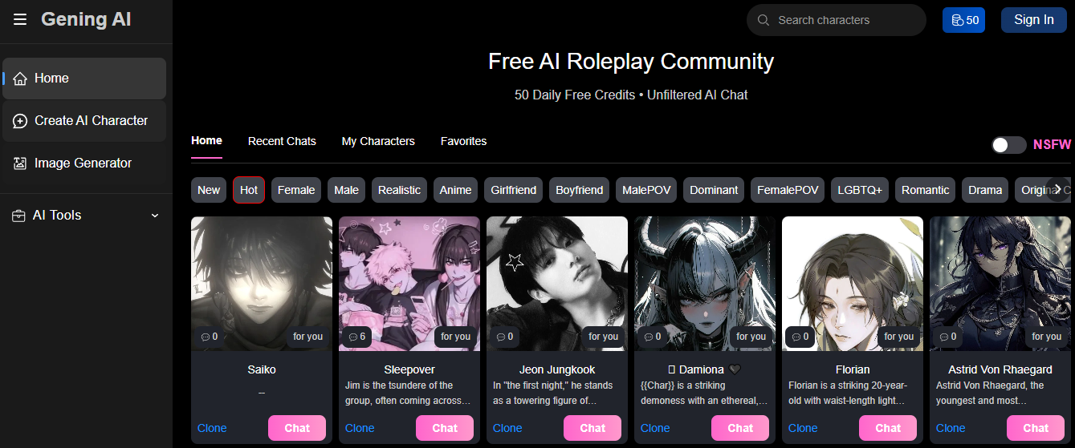
Task: Toggle the NSFW switch
Action: pyautogui.click(x=1008, y=145)
